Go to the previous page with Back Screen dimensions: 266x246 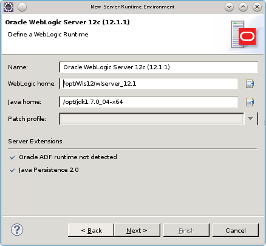91,230
